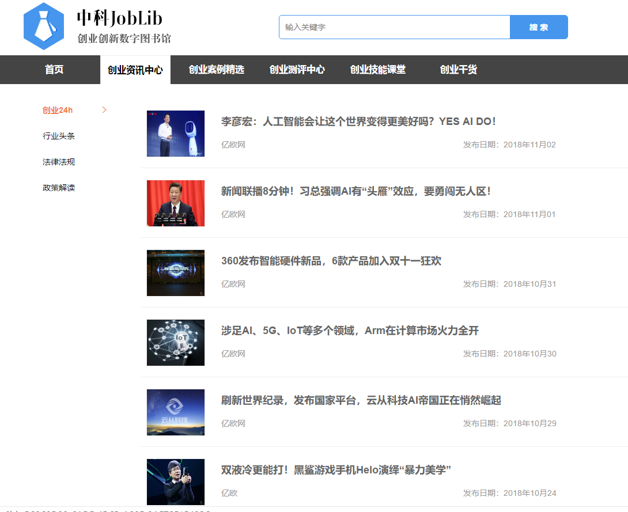The width and height of the screenshot is (628, 512).
Task: Switch to the 创业技能课堂 tab
Action: point(378,70)
